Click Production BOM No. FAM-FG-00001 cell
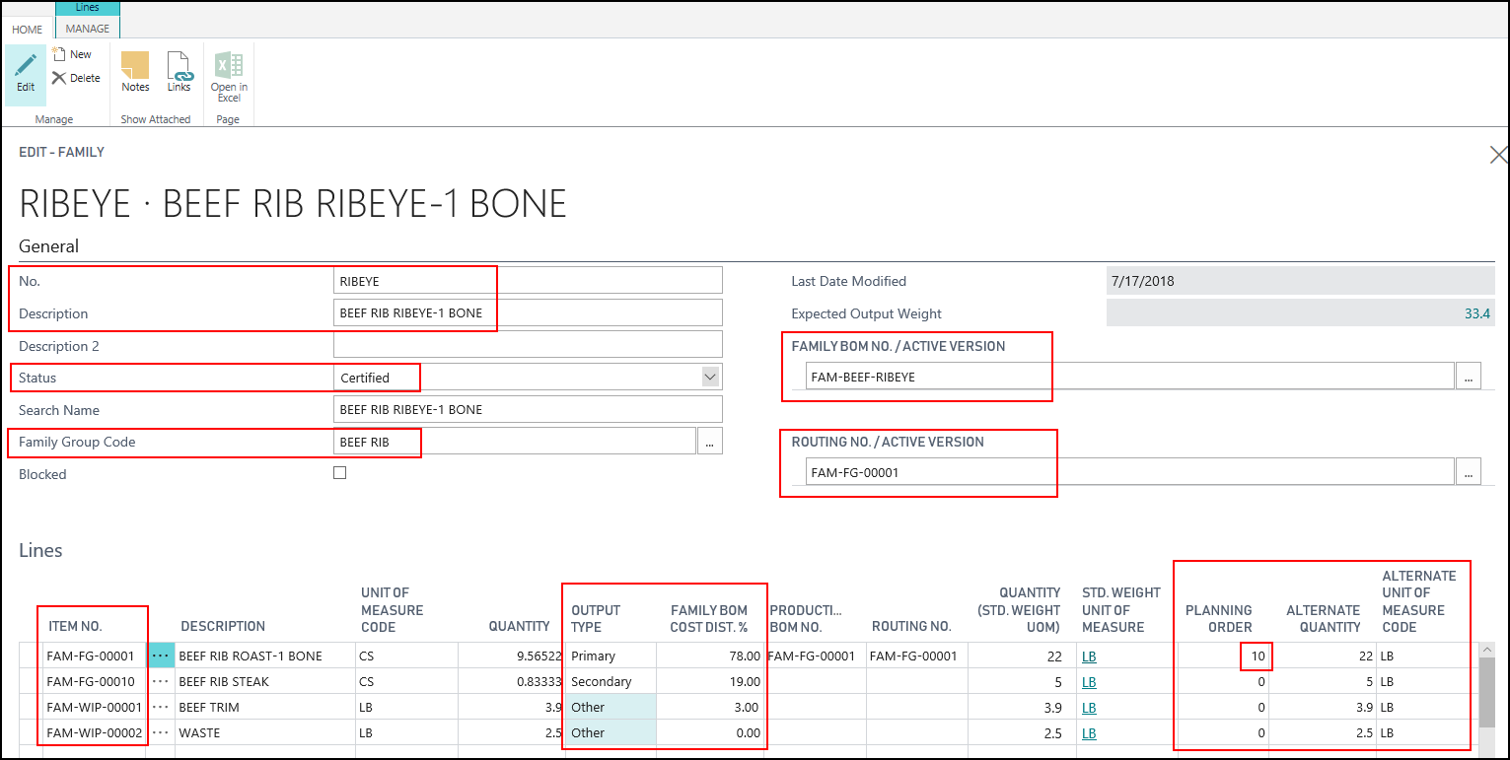The image size is (1510, 760). click(816, 656)
